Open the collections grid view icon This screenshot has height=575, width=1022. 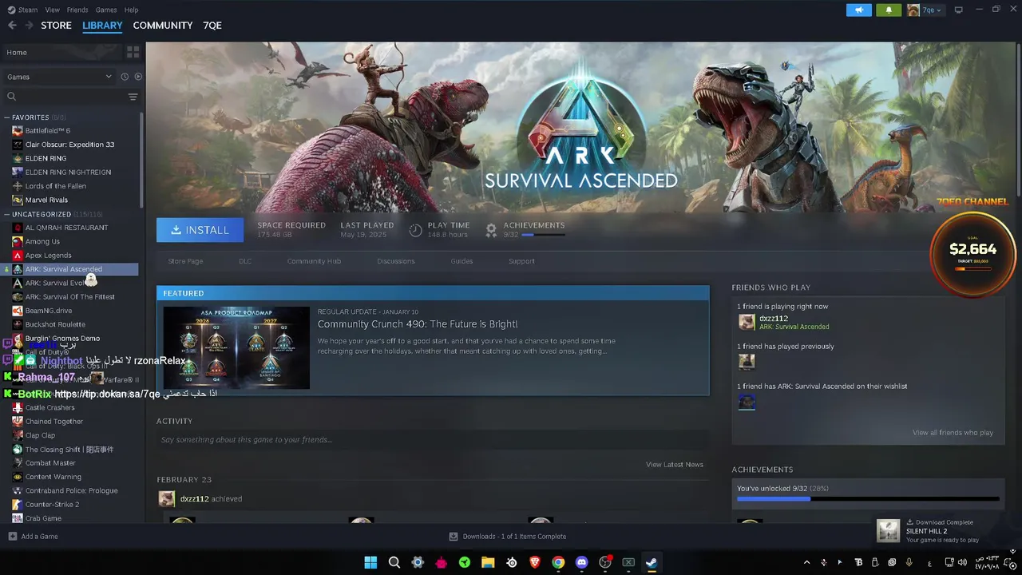click(133, 52)
